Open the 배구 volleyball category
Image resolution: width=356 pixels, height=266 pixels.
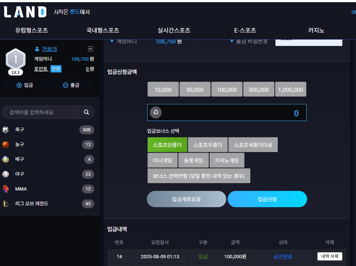coord(48,159)
